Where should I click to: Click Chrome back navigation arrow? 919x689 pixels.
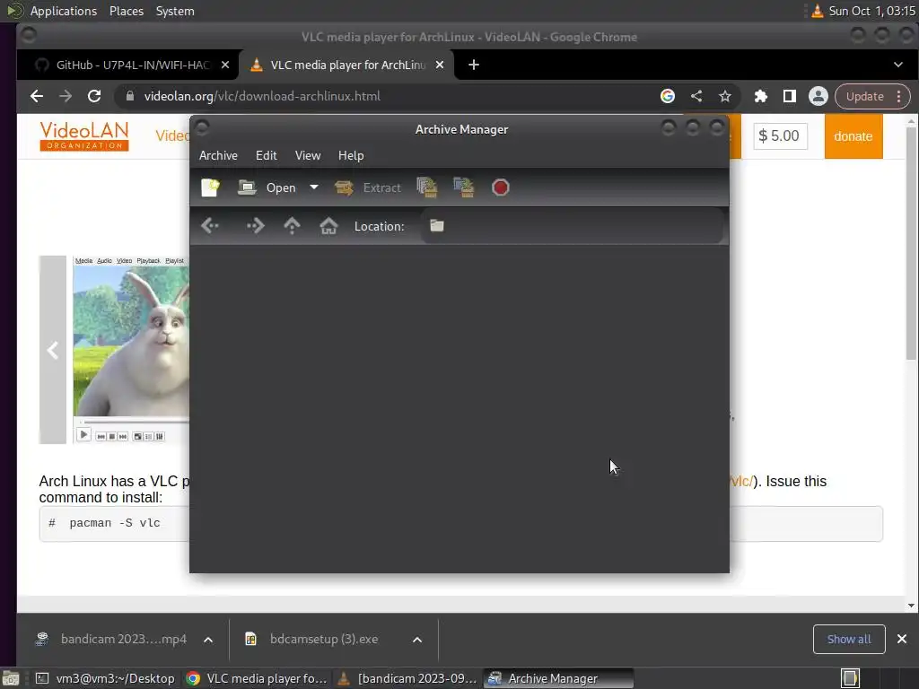37,96
